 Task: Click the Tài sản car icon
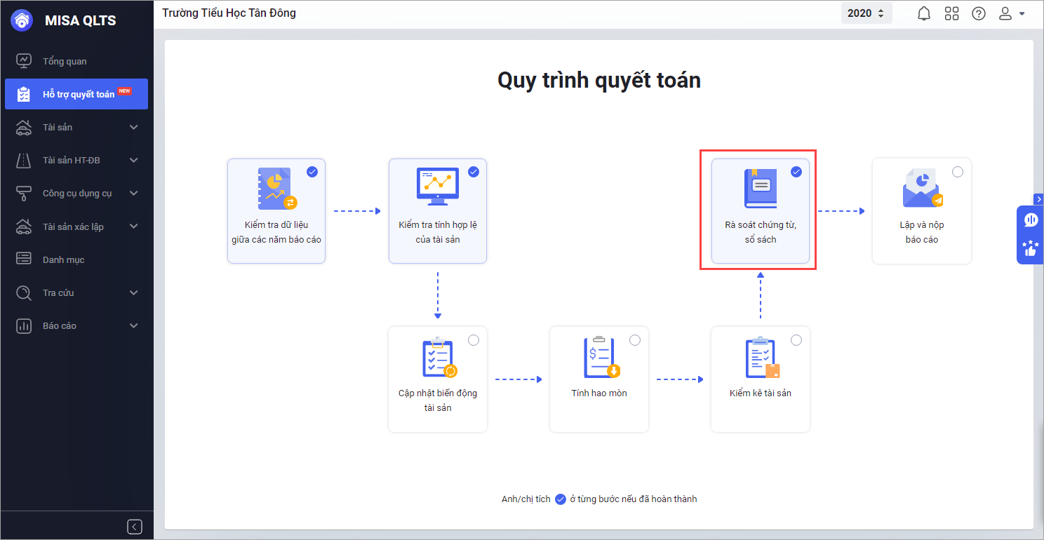(24, 127)
